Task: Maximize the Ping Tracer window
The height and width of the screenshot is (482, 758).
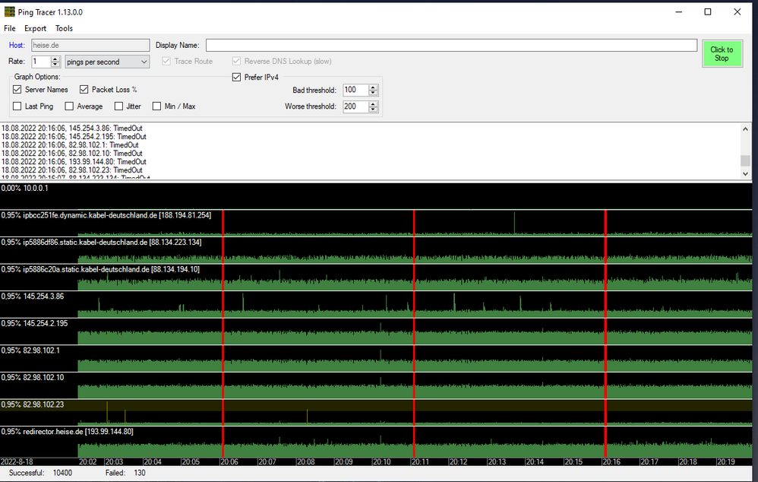Action: pos(708,12)
